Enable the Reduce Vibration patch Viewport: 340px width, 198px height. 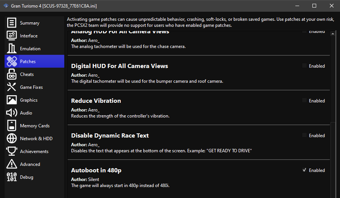tap(304, 101)
